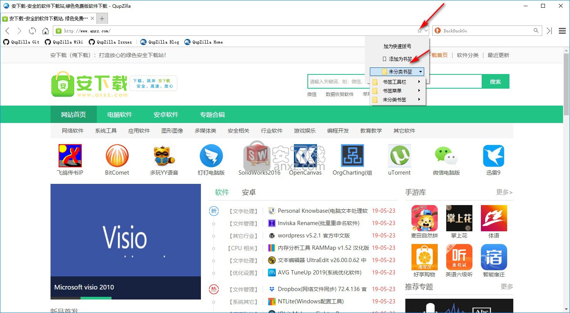Open 编程开发 category
This screenshot has height=313, width=570.
pos(338,131)
